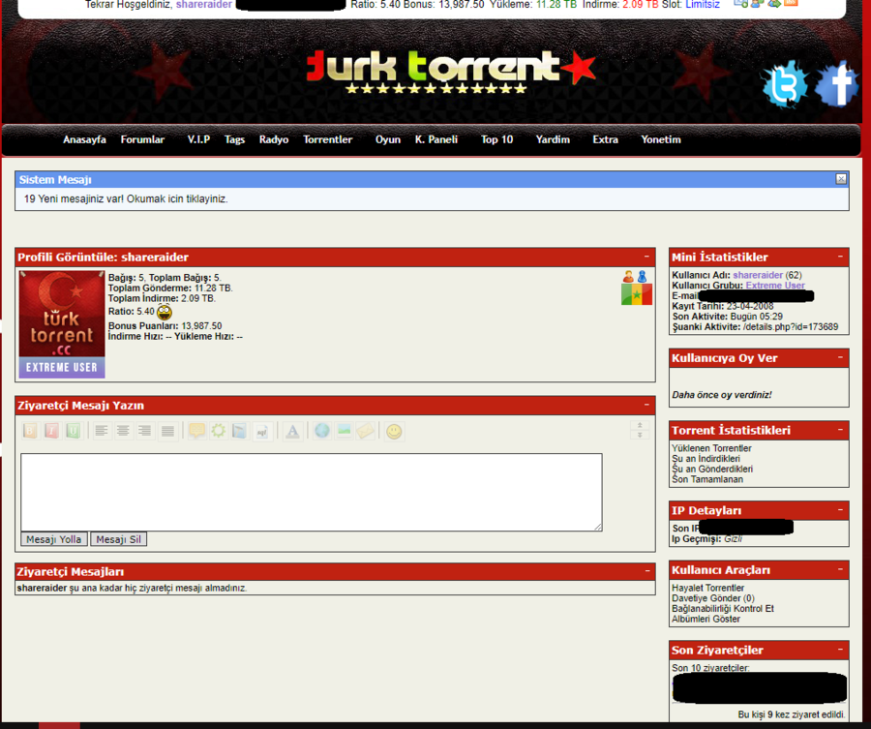This screenshot has width=871, height=729.
Task: Collapse the IP Detayları panel
Action: (840, 509)
